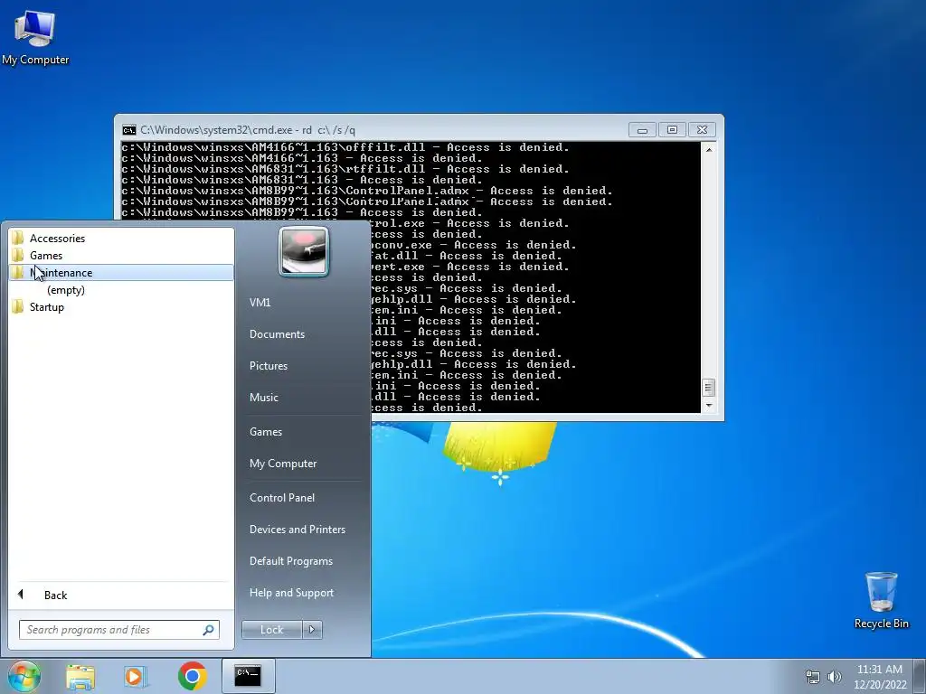Open My Computer from the Start menu
The width and height of the screenshot is (926, 694).
[283, 464]
